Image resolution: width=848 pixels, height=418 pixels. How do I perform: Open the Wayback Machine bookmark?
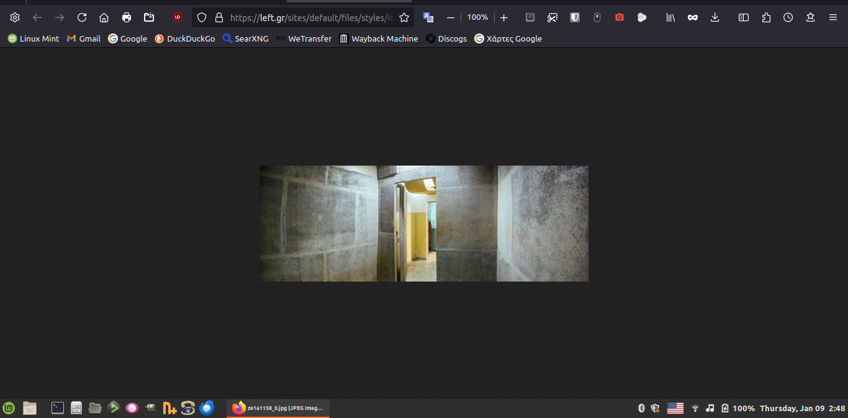[x=379, y=38]
